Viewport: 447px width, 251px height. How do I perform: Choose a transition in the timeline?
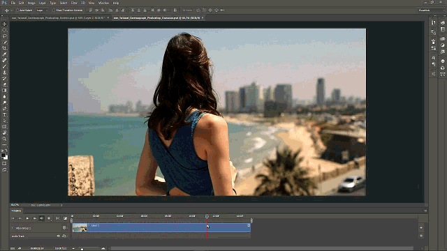coord(65,218)
